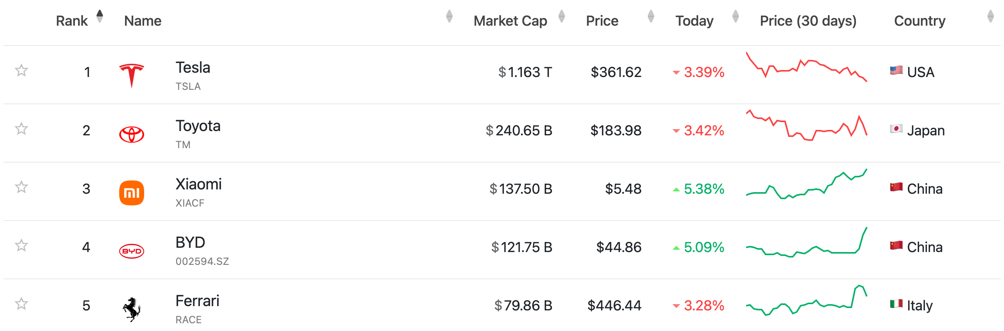
Task: Sort by the Rank column arrow
Action: point(100,16)
